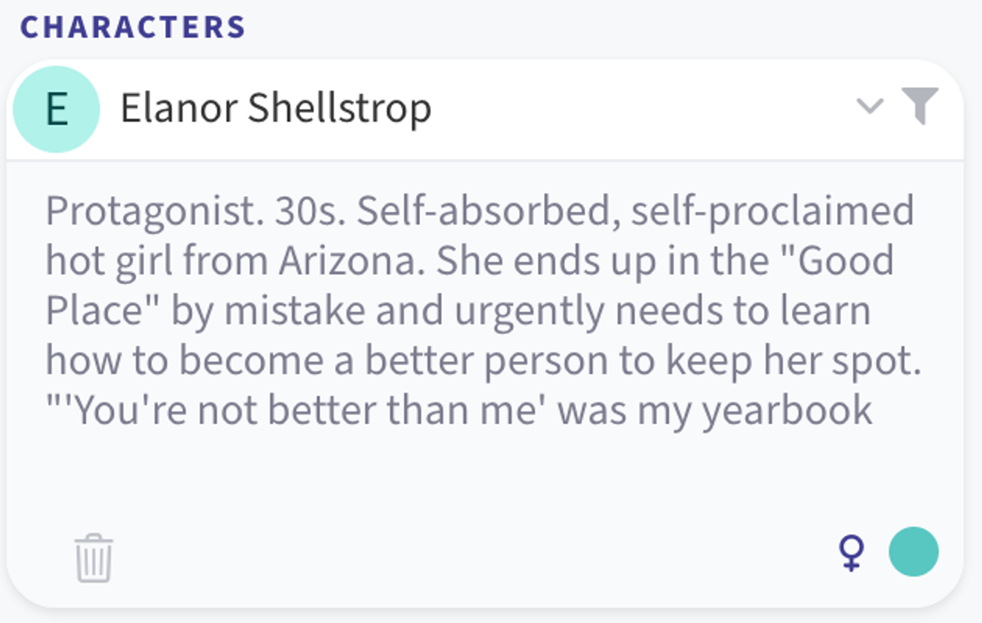
Task: Click the line starting 'Place" by mistake'
Action: (x=458, y=310)
